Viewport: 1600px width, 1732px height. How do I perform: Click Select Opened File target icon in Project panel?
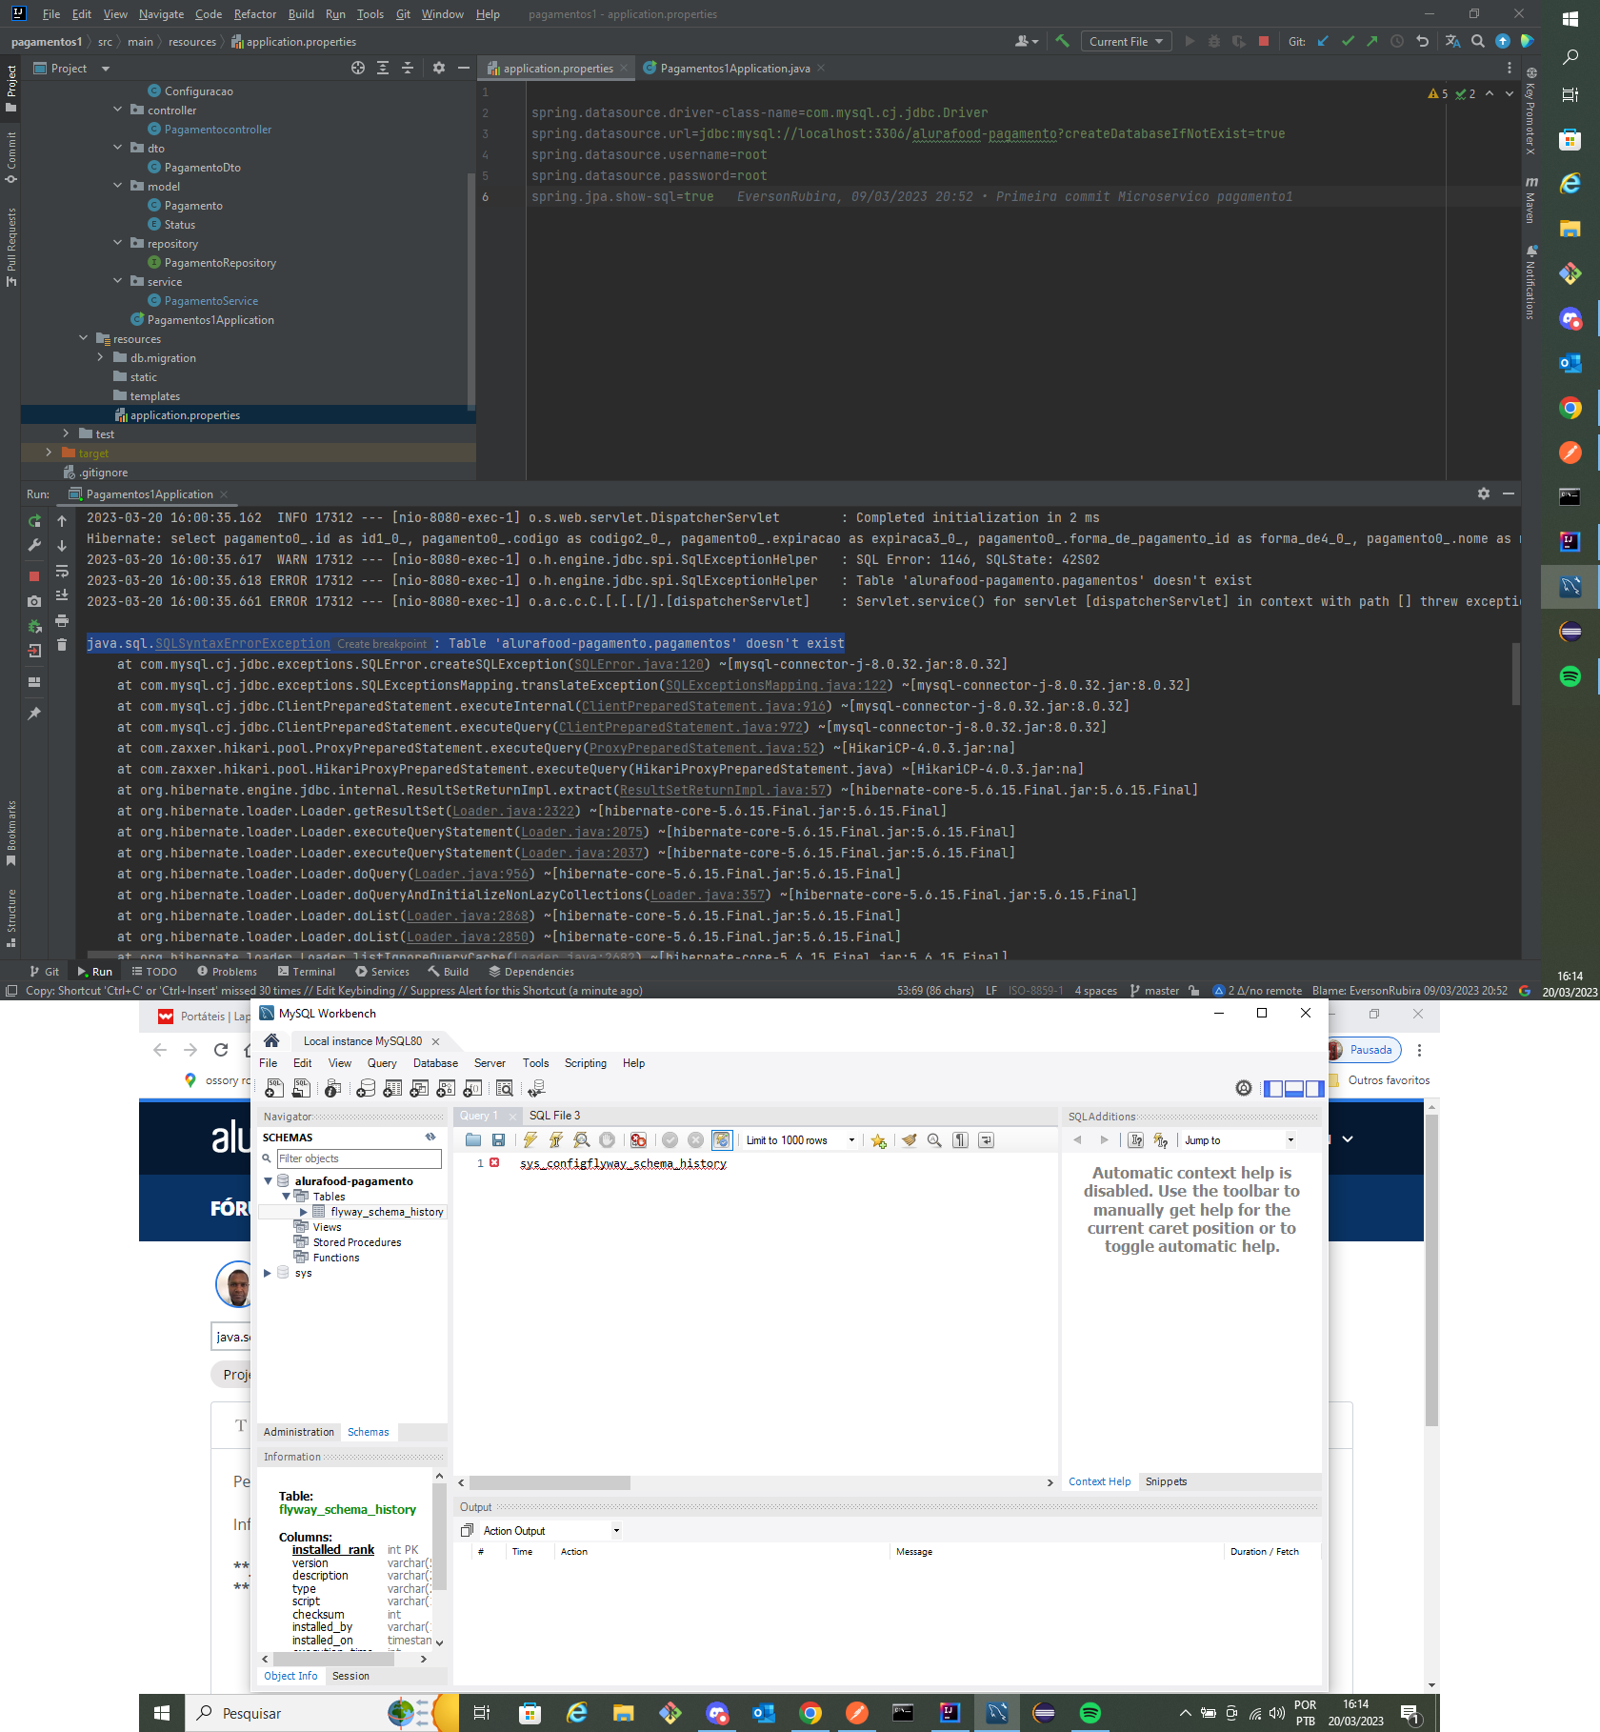point(358,68)
